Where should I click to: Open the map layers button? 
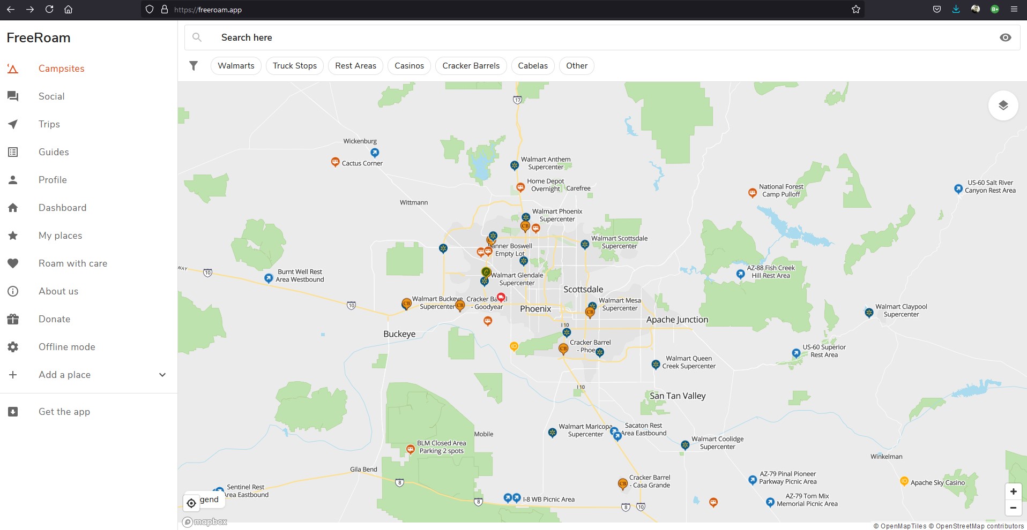pyautogui.click(x=1003, y=105)
